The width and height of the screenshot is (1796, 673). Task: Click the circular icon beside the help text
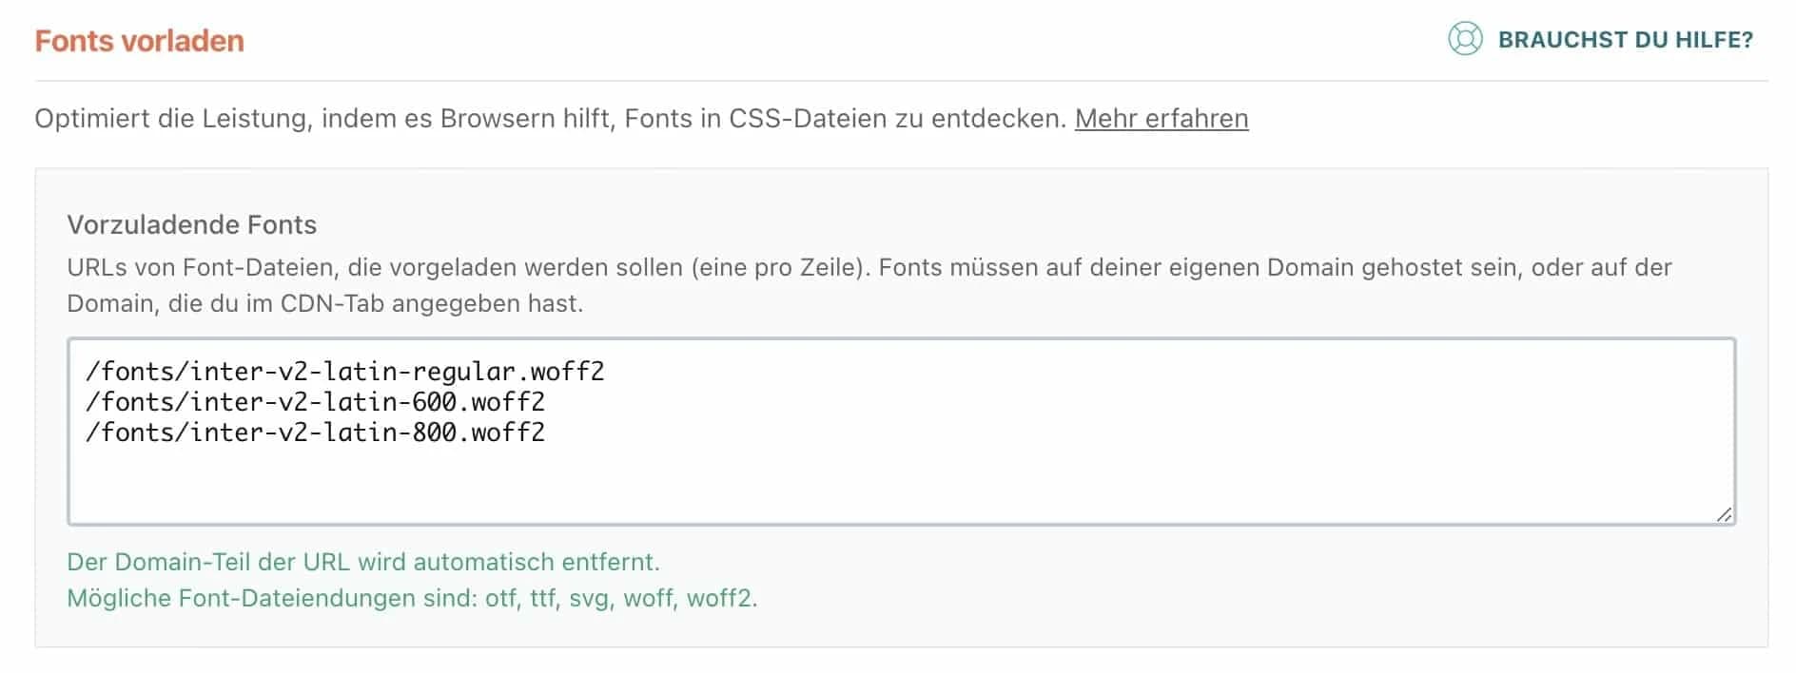click(1466, 40)
